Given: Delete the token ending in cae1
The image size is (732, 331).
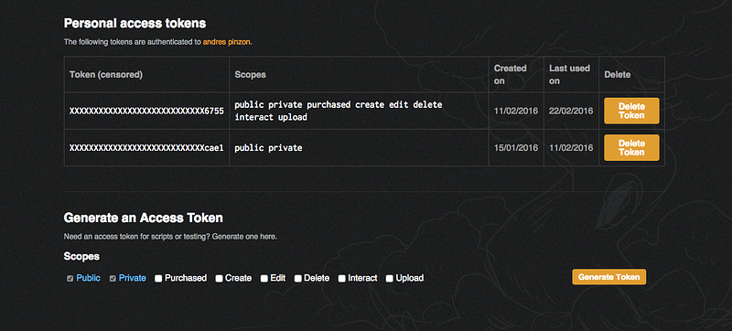Looking at the screenshot, I should tap(631, 148).
